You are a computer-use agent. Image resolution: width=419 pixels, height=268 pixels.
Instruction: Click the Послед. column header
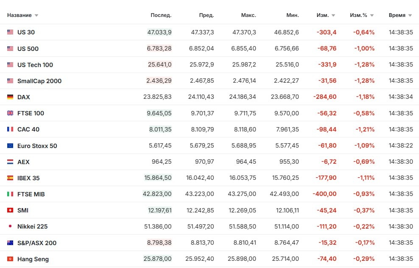point(161,15)
